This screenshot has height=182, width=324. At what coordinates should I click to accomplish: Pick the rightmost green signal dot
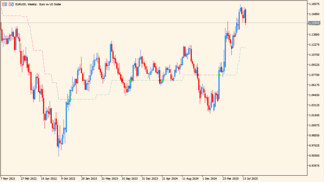click(x=219, y=75)
